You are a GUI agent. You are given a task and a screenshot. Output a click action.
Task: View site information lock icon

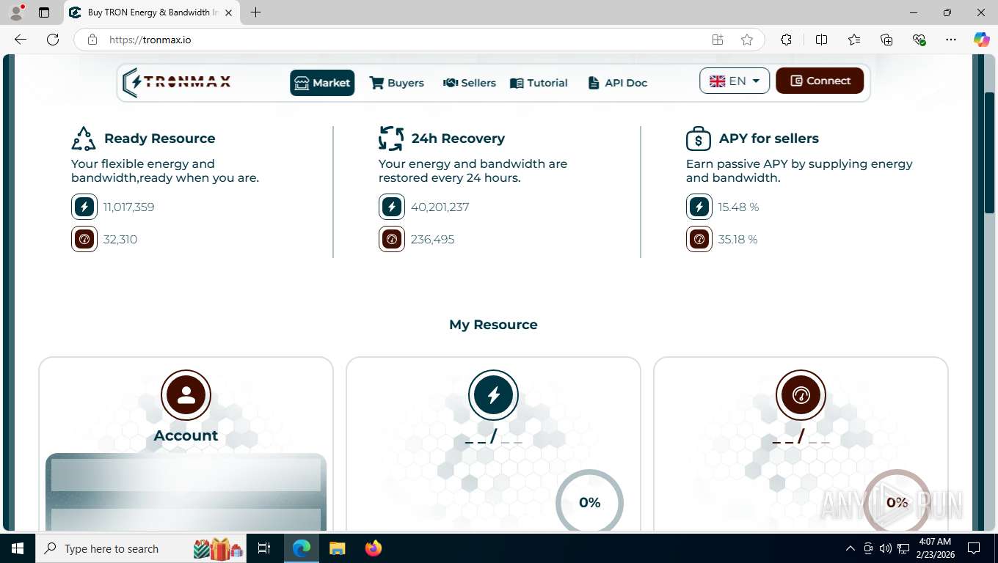click(x=92, y=40)
